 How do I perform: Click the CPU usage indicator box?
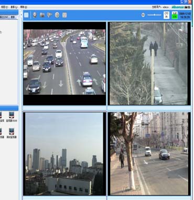coord(167,15)
